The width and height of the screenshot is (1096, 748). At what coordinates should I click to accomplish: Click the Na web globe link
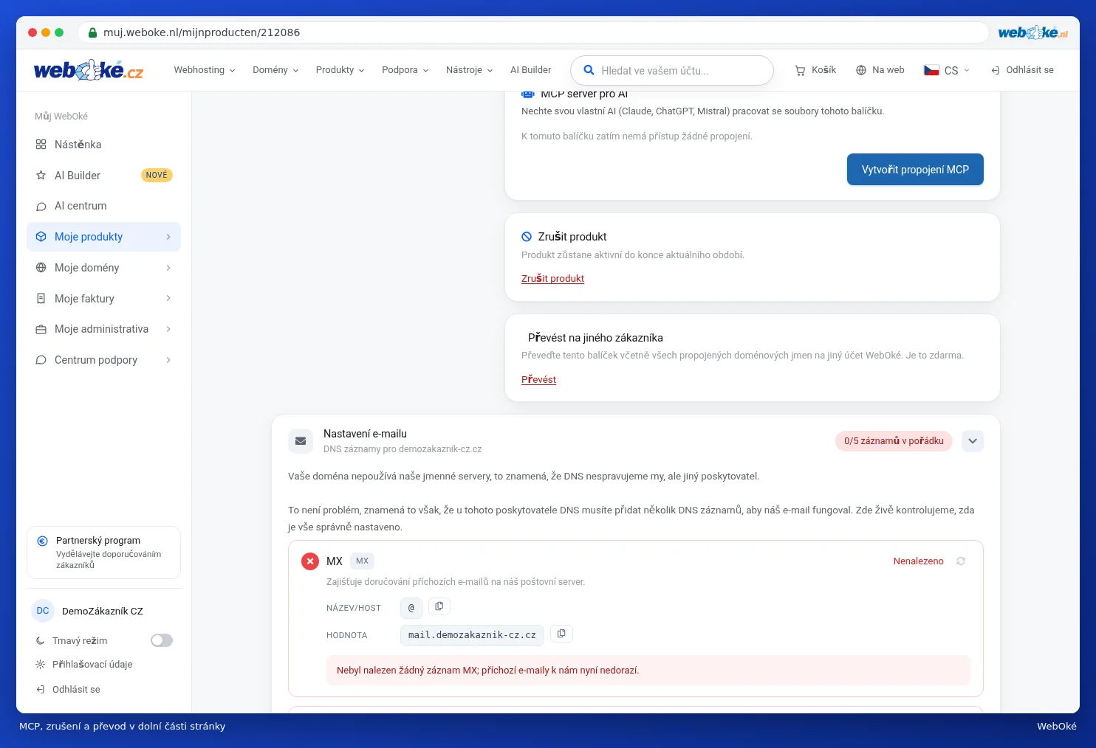(880, 70)
